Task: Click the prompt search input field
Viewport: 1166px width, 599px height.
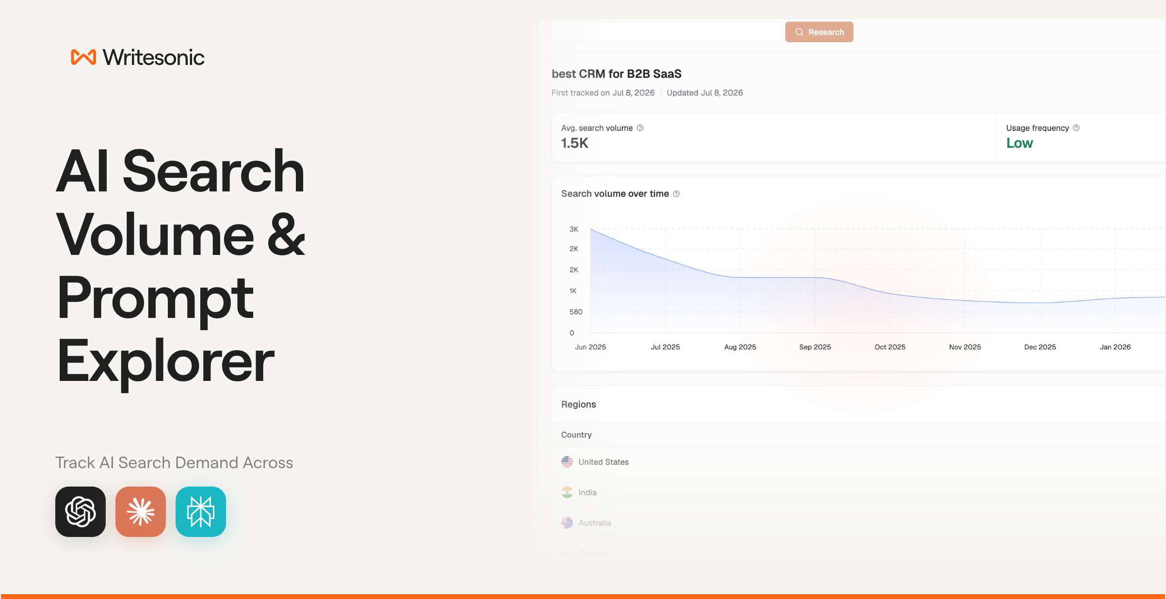Action: [666, 32]
